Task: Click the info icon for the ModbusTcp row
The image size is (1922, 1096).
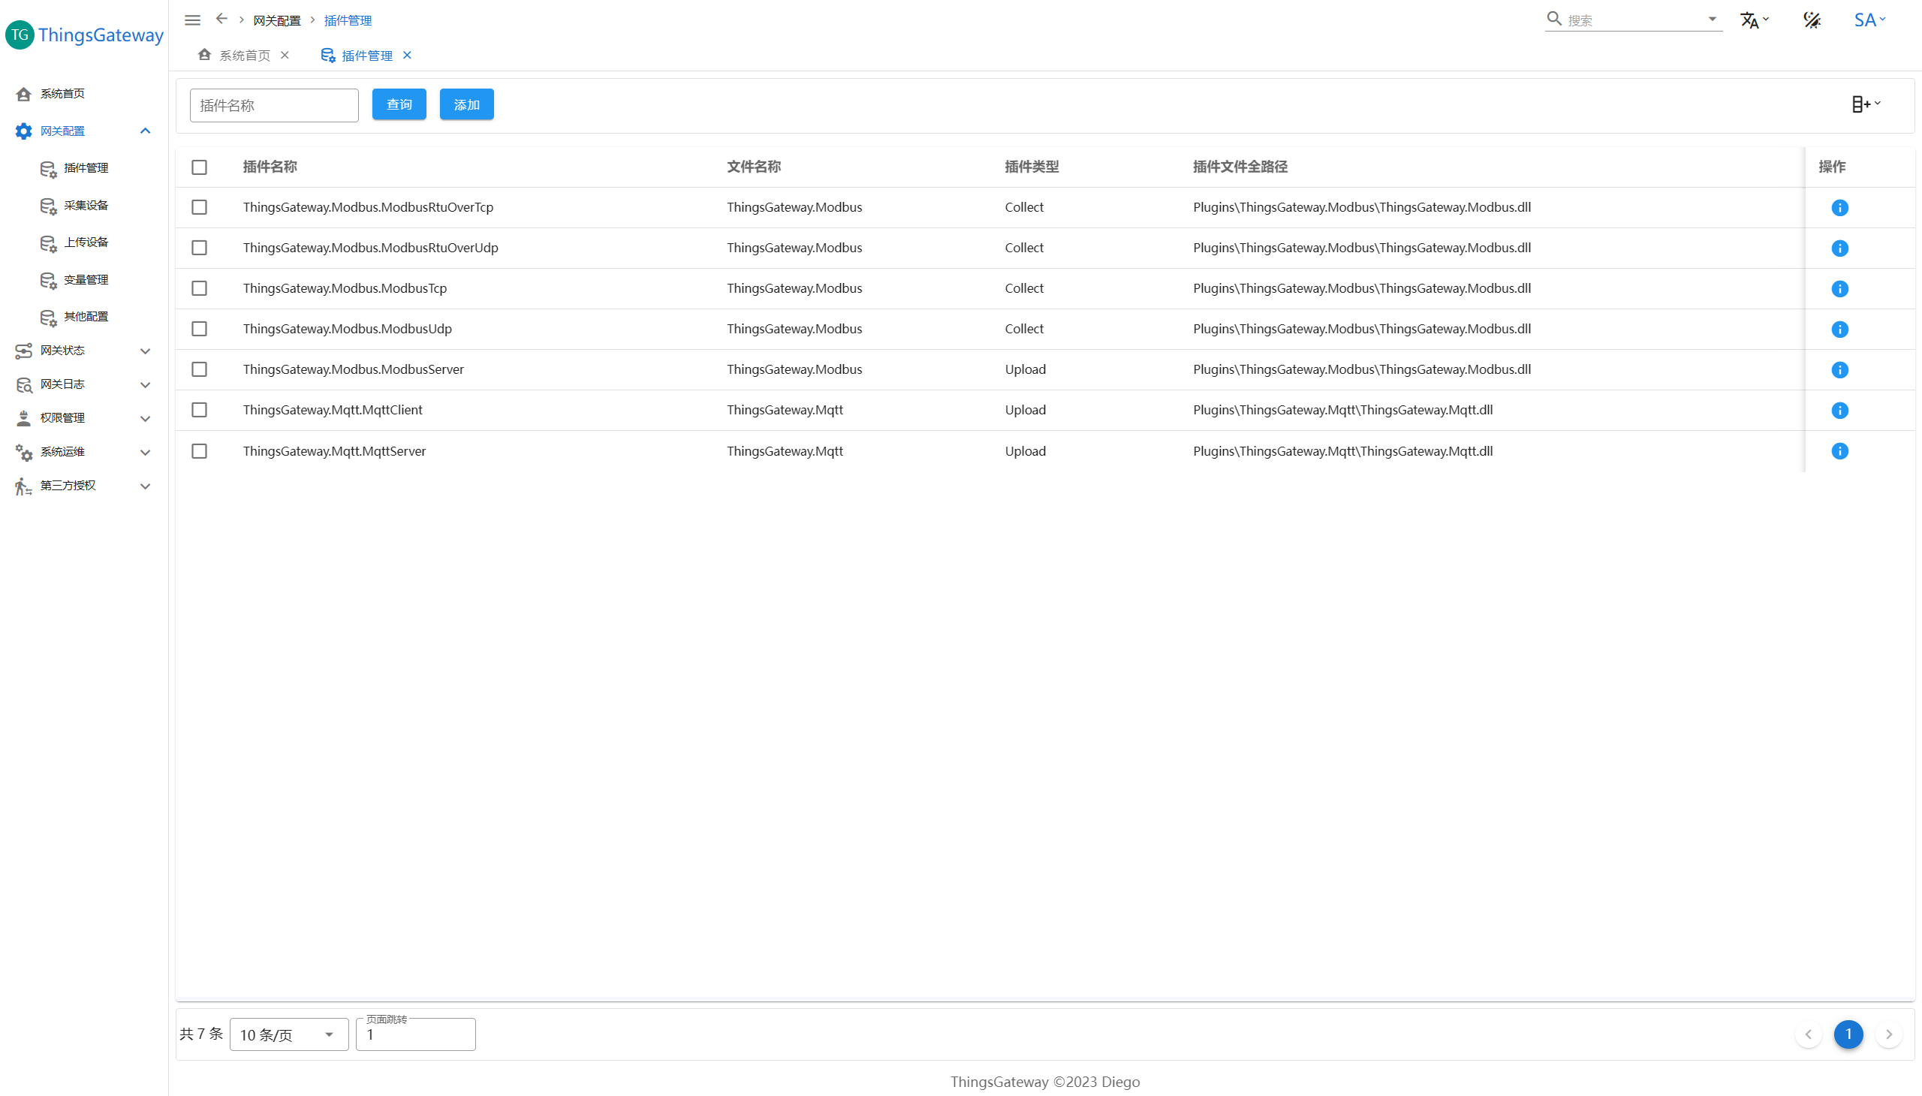Action: pyautogui.click(x=1839, y=289)
